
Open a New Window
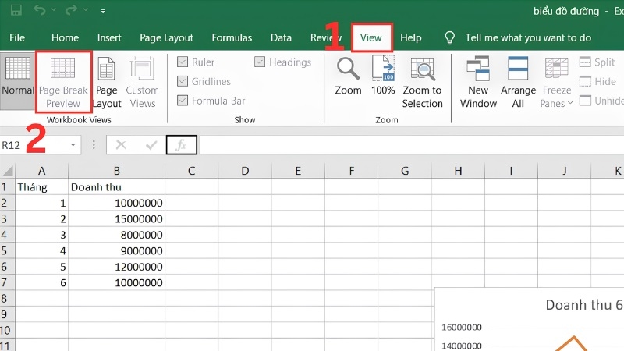[x=478, y=83]
